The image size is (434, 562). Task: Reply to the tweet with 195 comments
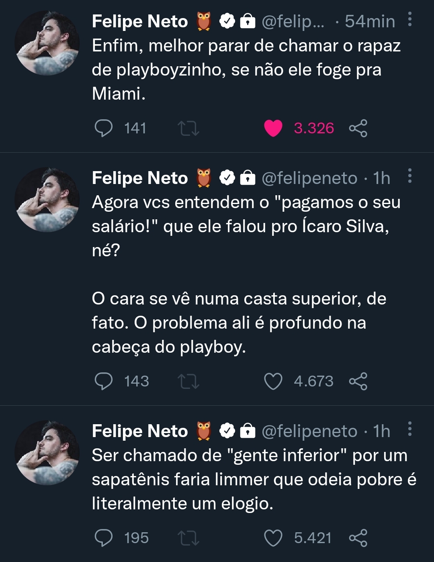point(104,538)
